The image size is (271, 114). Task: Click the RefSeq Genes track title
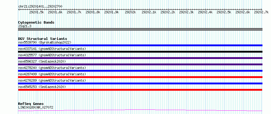(x=31, y=104)
